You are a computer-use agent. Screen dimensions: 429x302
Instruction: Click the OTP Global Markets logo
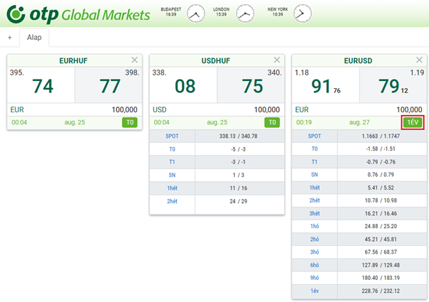pos(78,14)
